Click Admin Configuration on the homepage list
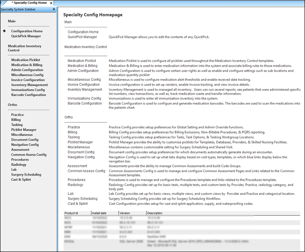This screenshot has height=252, width=305. click(x=83, y=71)
